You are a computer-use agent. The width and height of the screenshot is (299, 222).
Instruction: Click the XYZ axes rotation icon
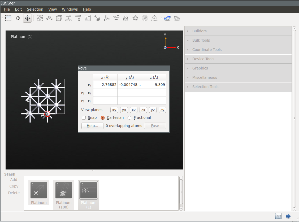coord(154,18)
